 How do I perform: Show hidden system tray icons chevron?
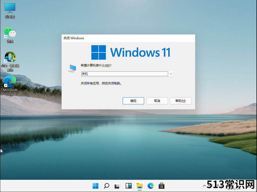[x=204, y=186]
